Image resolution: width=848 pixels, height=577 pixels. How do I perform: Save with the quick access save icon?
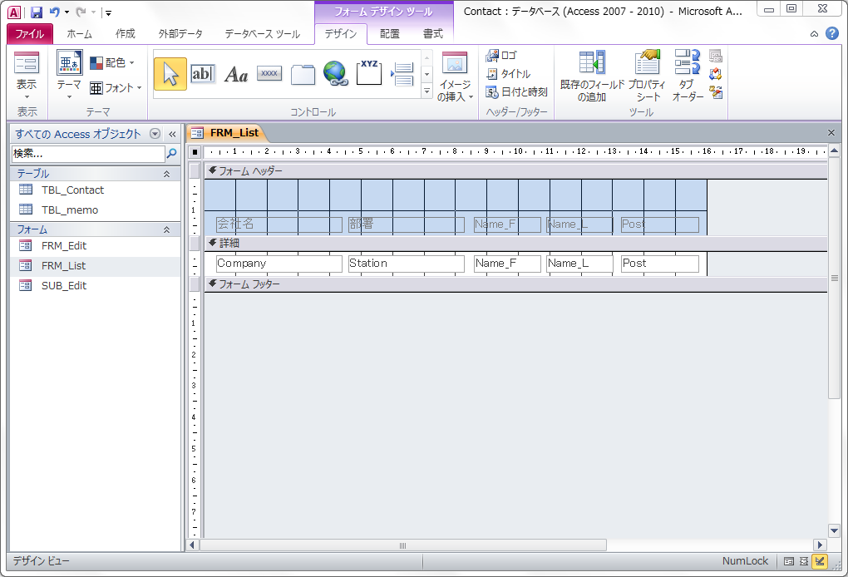pos(37,12)
